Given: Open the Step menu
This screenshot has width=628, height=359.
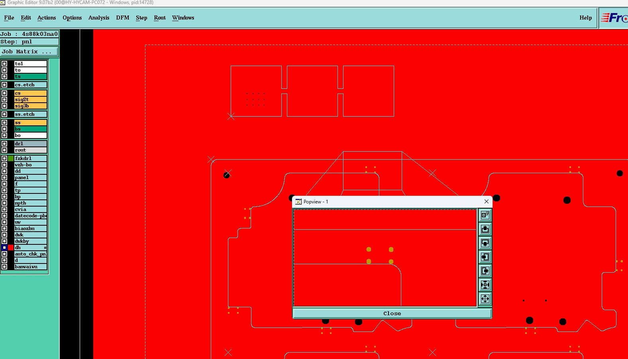Looking at the screenshot, I should coord(141,18).
